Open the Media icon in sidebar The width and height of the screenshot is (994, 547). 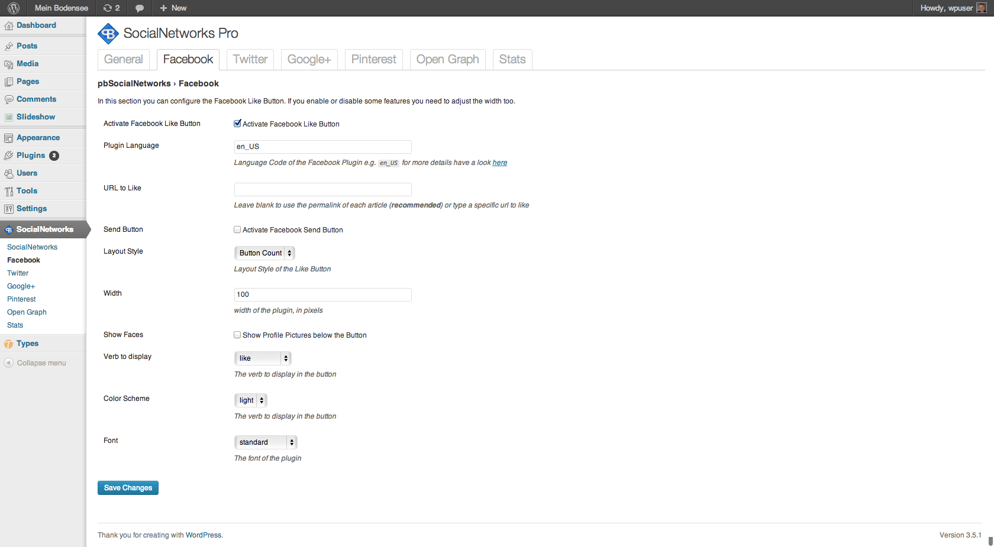(9, 64)
